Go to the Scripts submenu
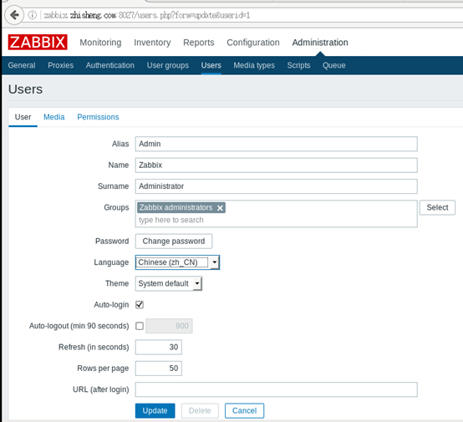This screenshot has width=463, height=422. tap(298, 65)
